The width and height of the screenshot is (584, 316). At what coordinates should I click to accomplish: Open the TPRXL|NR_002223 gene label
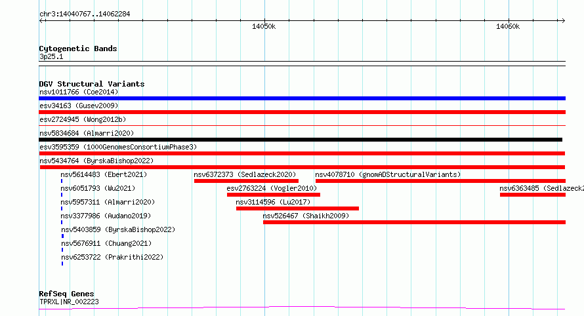coord(69,302)
